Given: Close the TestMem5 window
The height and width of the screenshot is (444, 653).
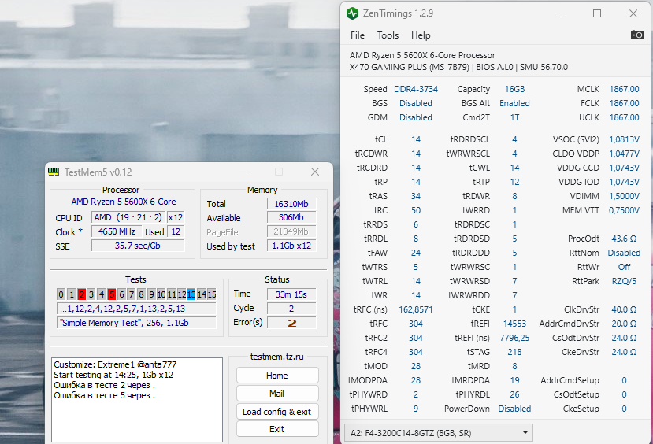Looking at the screenshot, I should (x=315, y=172).
